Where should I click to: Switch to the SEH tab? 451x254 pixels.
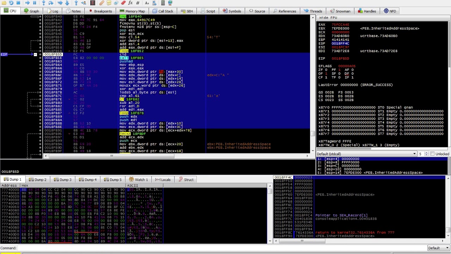187,11
